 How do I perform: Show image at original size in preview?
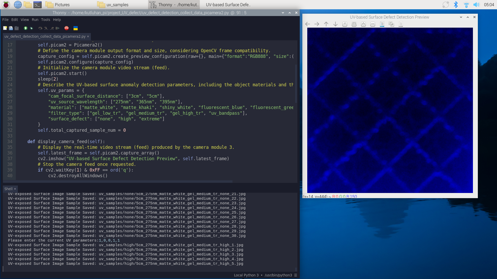tap(345, 24)
